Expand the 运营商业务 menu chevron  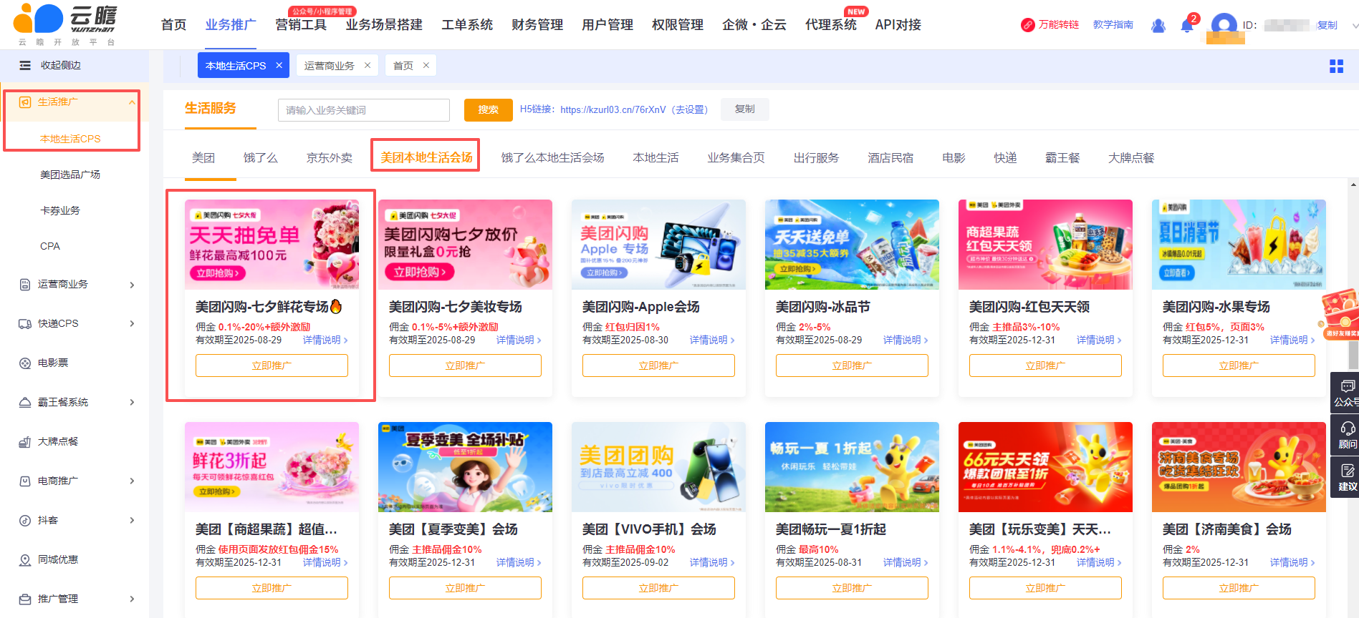point(132,285)
